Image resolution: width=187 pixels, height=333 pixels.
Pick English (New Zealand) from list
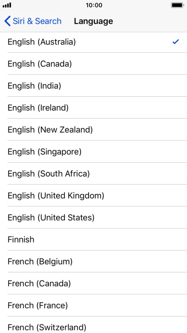(93, 130)
